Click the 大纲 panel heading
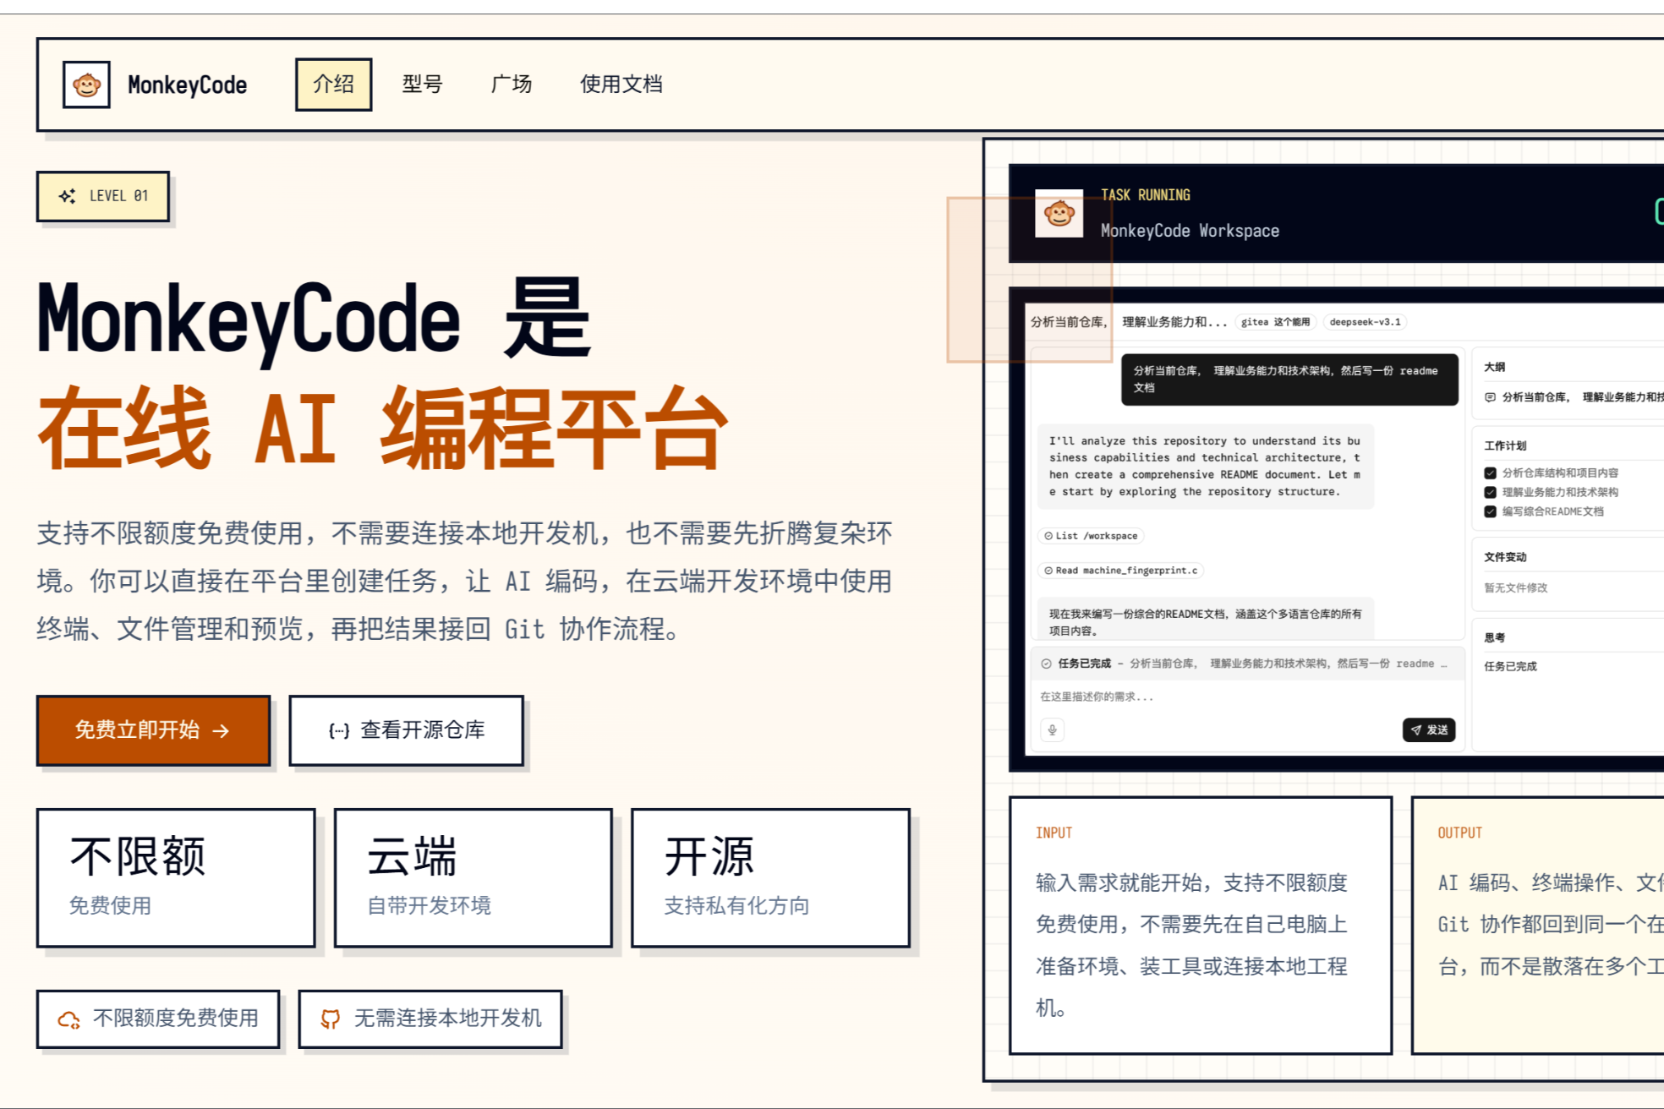 pos(1494,367)
